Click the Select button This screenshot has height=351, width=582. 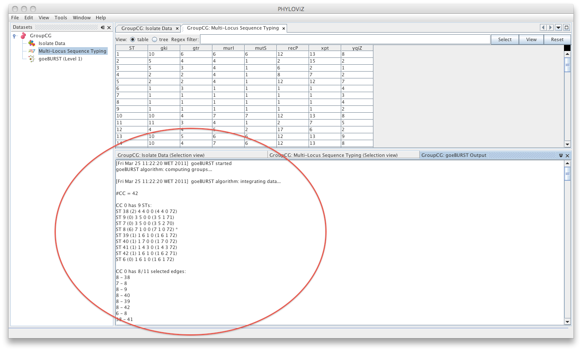pyautogui.click(x=505, y=39)
